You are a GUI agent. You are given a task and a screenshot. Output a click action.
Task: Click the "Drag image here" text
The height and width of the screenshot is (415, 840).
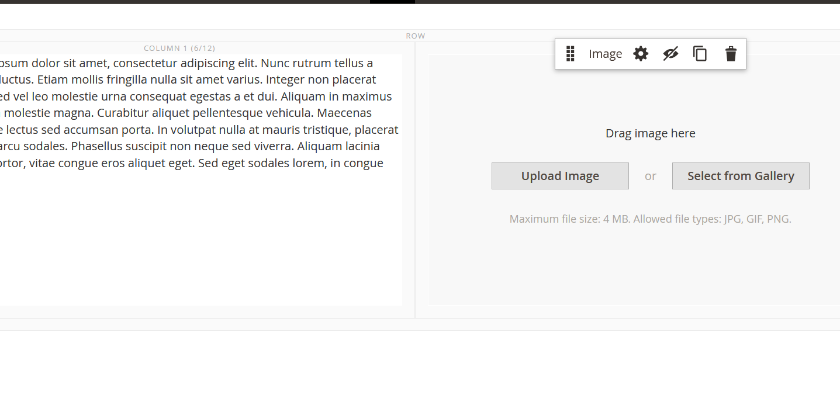(650, 133)
